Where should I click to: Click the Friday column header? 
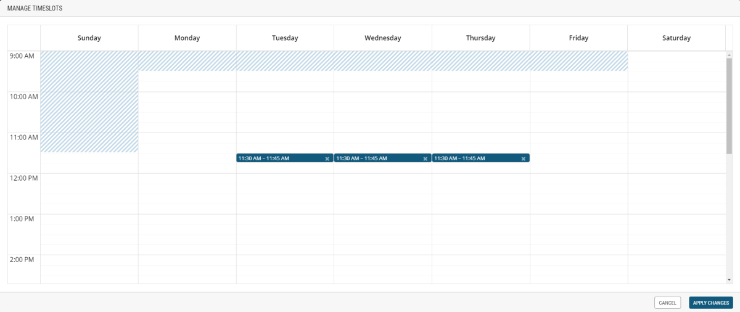tap(578, 38)
